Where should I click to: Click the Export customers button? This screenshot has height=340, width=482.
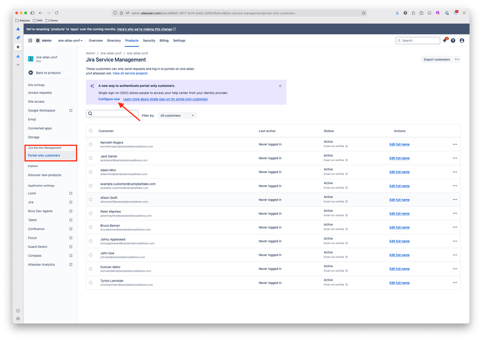point(437,59)
